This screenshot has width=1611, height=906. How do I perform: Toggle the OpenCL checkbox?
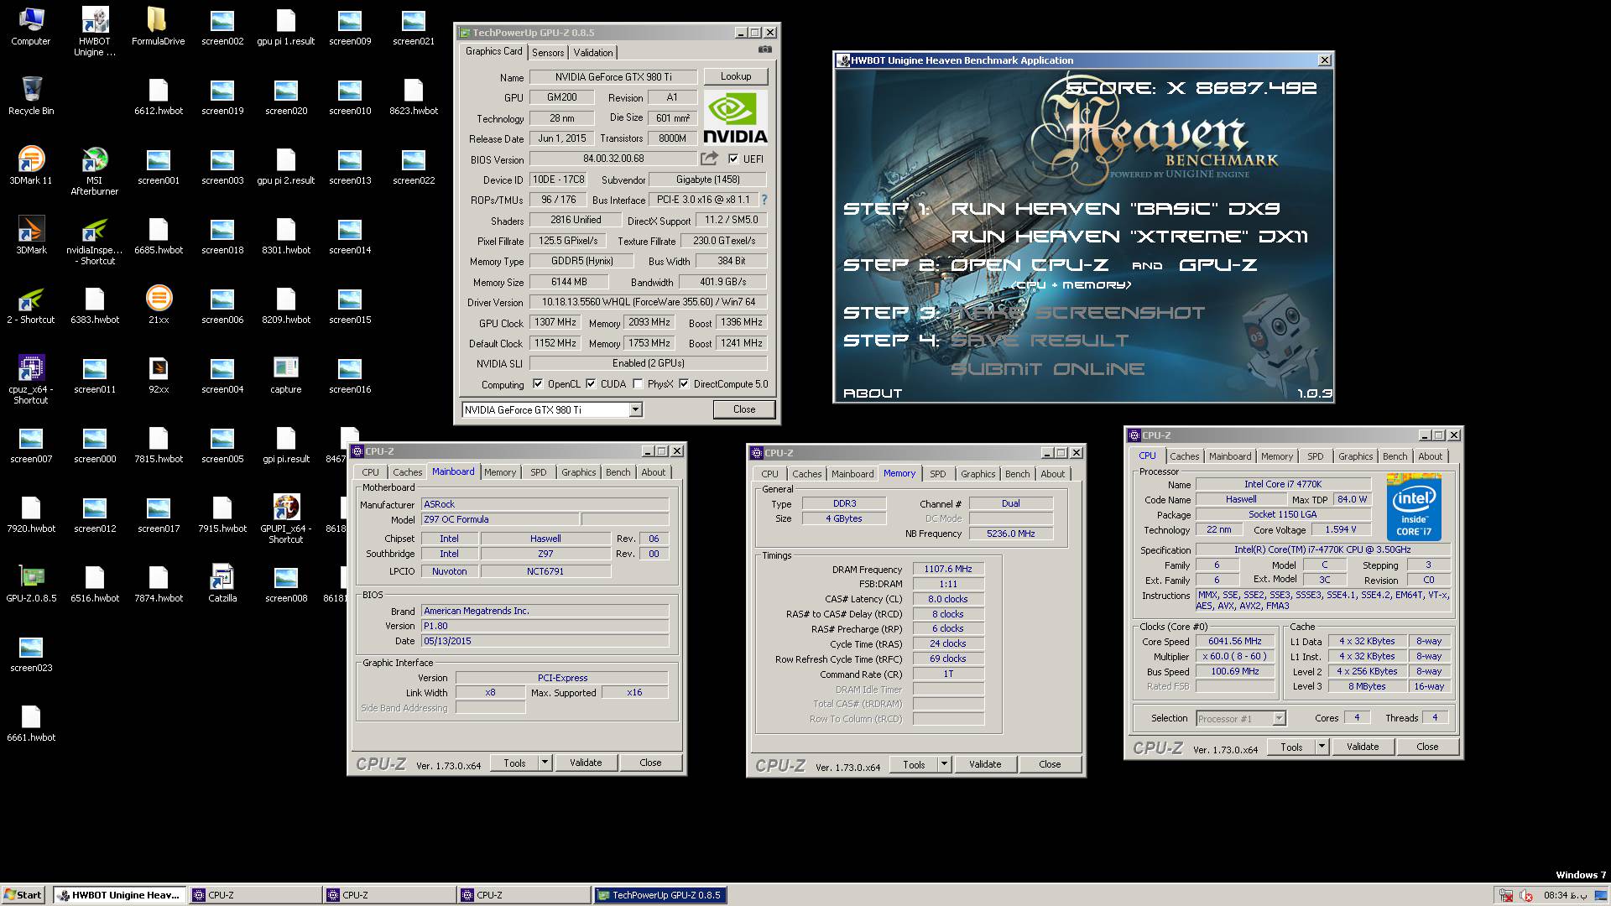pos(538,384)
